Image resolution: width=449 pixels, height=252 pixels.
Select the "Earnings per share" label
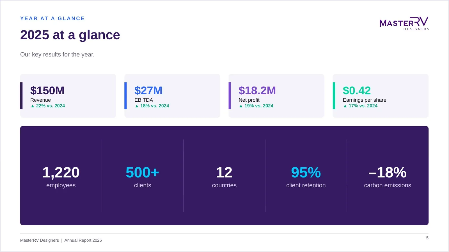pos(365,100)
